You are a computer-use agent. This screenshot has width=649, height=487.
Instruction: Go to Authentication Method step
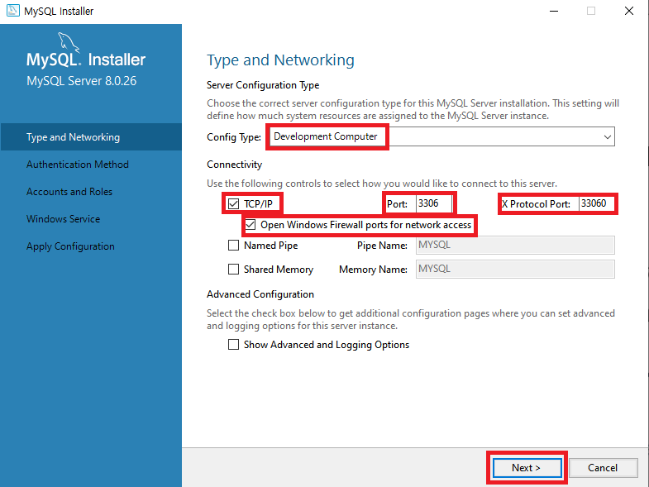click(78, 165)
